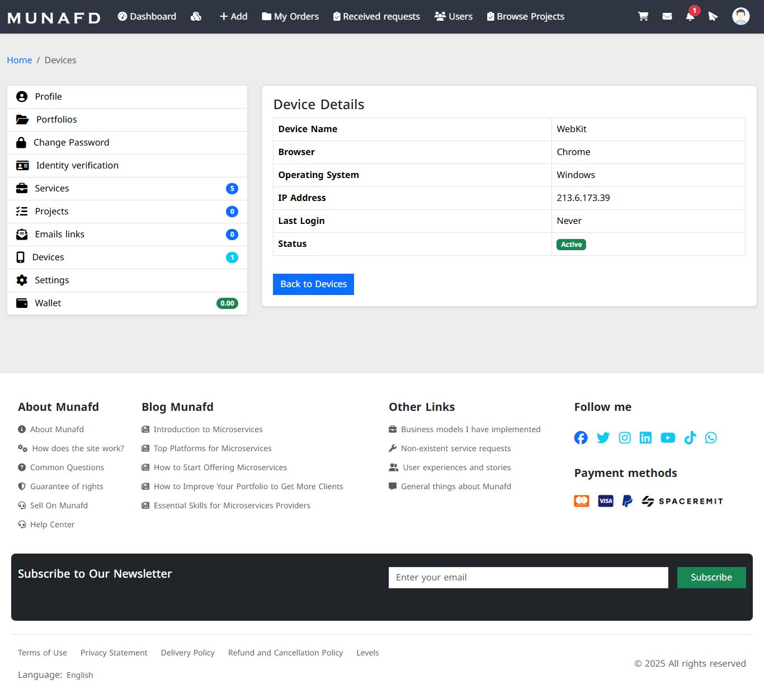Image resolution: width=764 pixels, height=684 pixels.
Task: Open Services in the sidebar
Action: [x=127, y=189]
